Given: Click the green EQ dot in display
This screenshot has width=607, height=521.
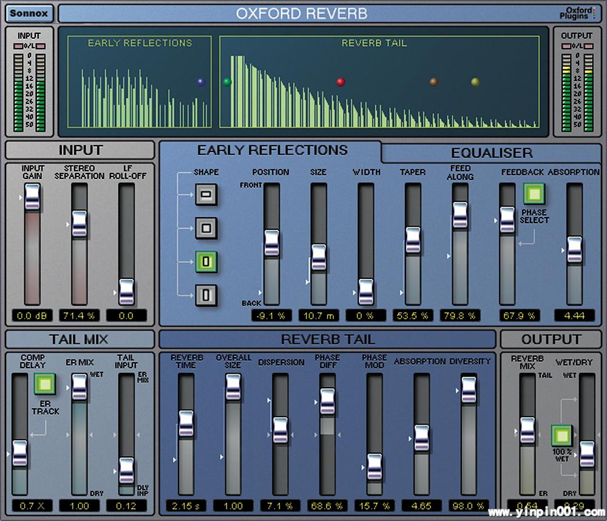Looking at the screenshot, I should point(227,82).
